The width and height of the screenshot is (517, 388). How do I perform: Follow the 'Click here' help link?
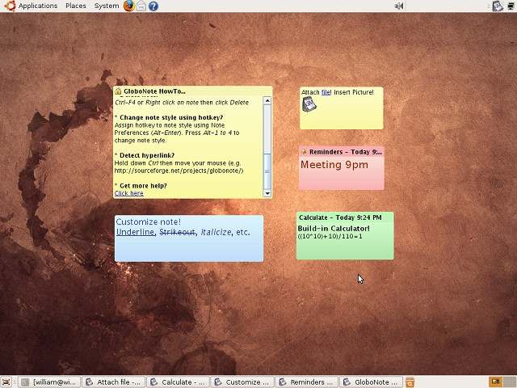click(129, 193)
